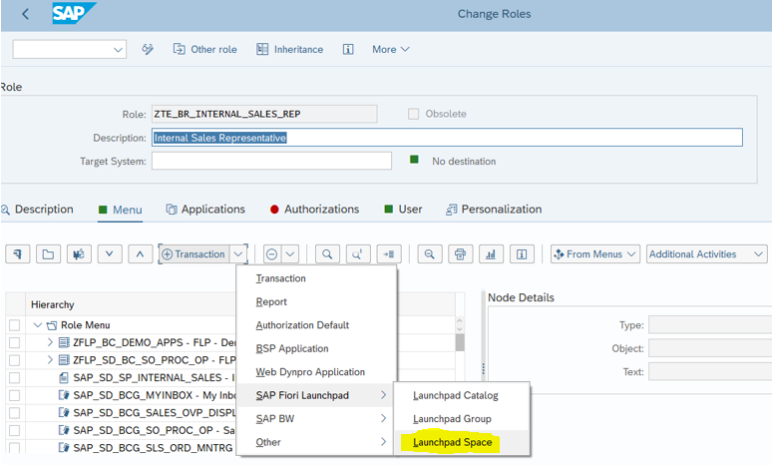Click the Transaction add button
The image size is (772, 465).
click(x=193, y=254)
